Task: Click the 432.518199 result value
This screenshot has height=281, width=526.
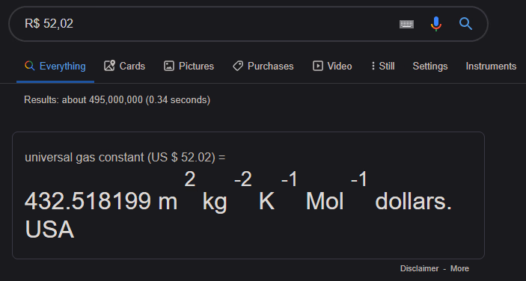Action: pyautogui.click(x=88, y=201)
